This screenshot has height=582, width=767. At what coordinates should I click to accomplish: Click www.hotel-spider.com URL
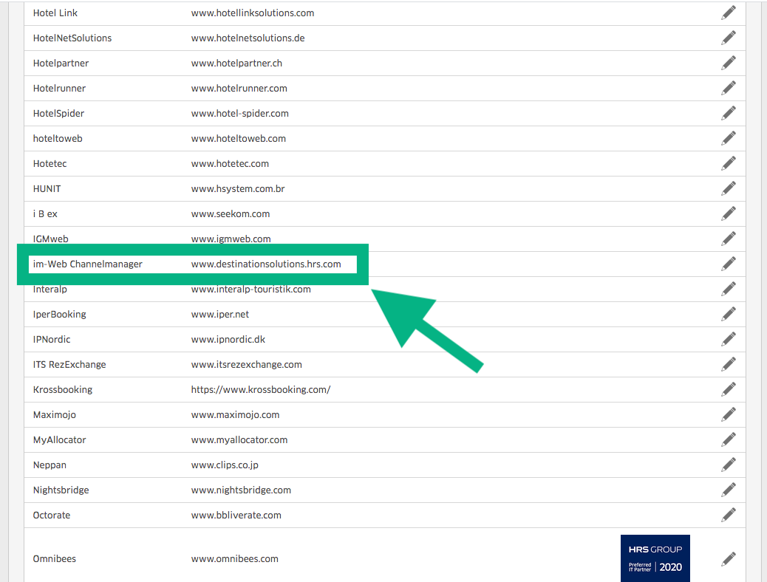(239, 114)
